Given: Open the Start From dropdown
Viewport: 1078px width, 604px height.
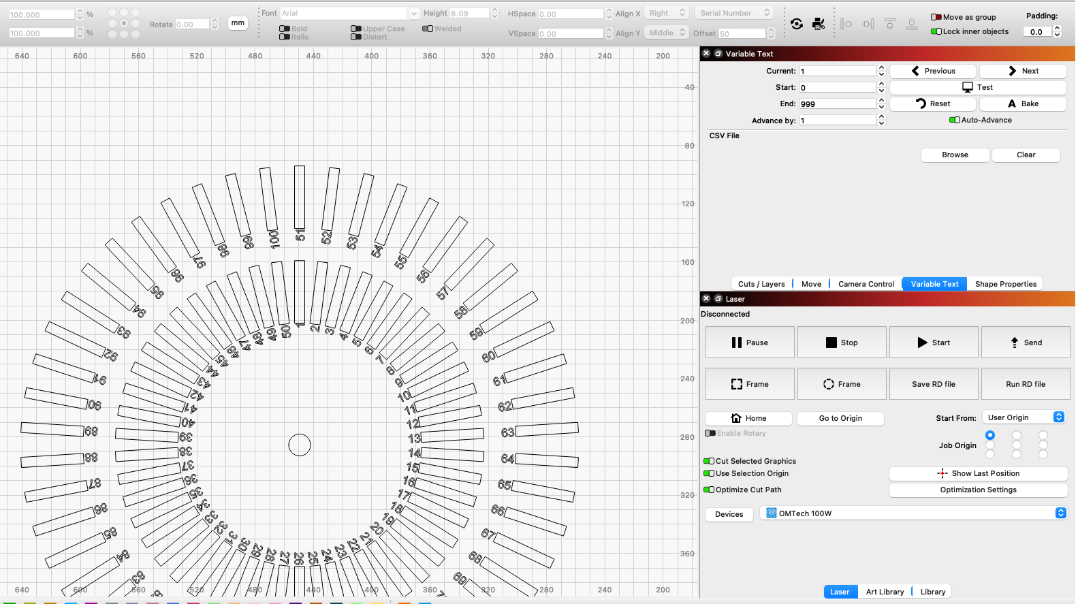Looking at the screenshot, I should pos(1023,417).
